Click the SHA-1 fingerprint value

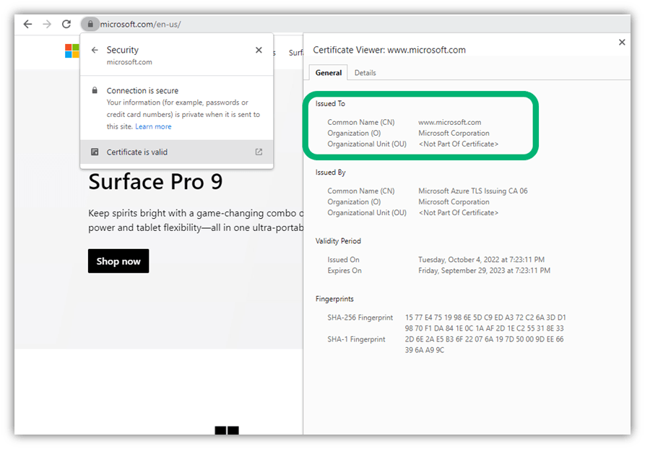coord(484,344)
